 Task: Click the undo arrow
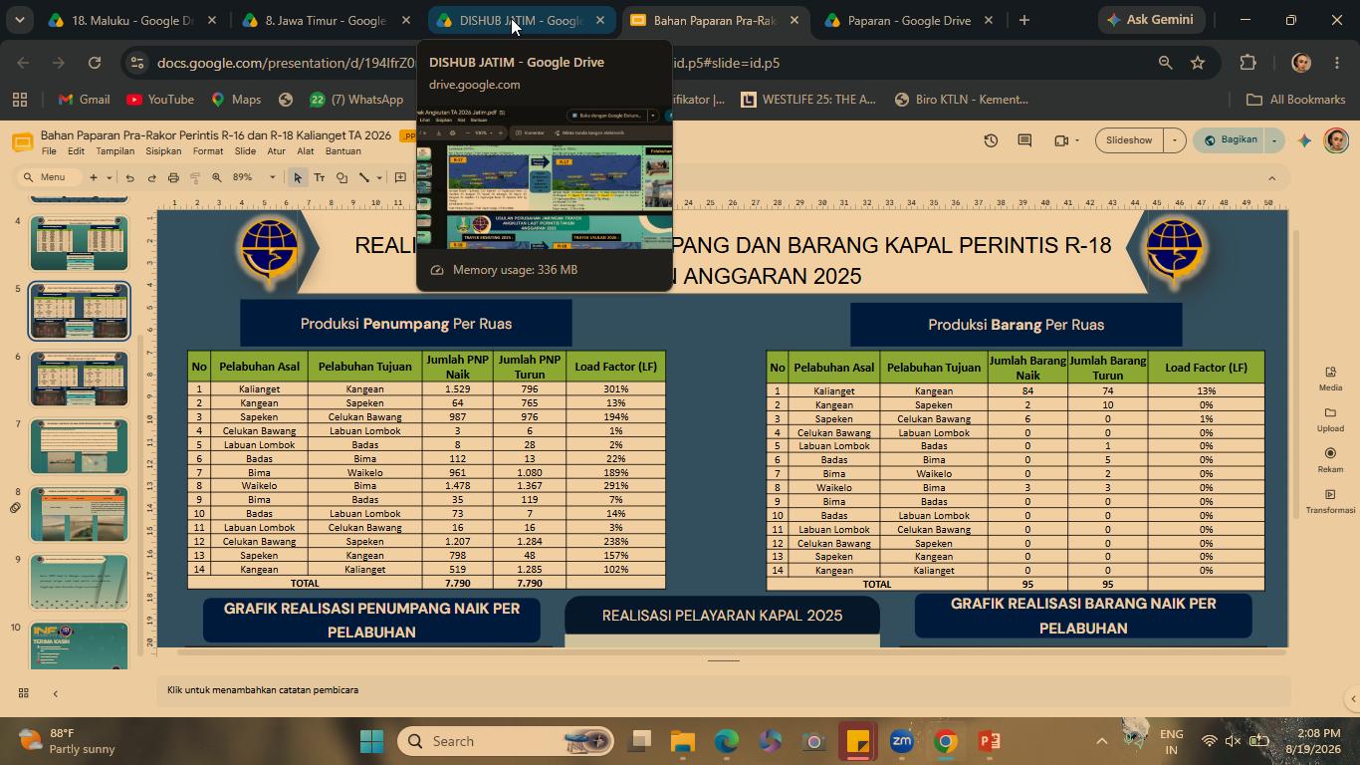point(129,177)
